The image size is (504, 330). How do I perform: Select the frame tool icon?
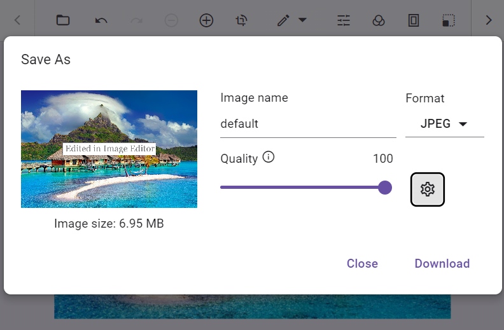pos(414,20)
